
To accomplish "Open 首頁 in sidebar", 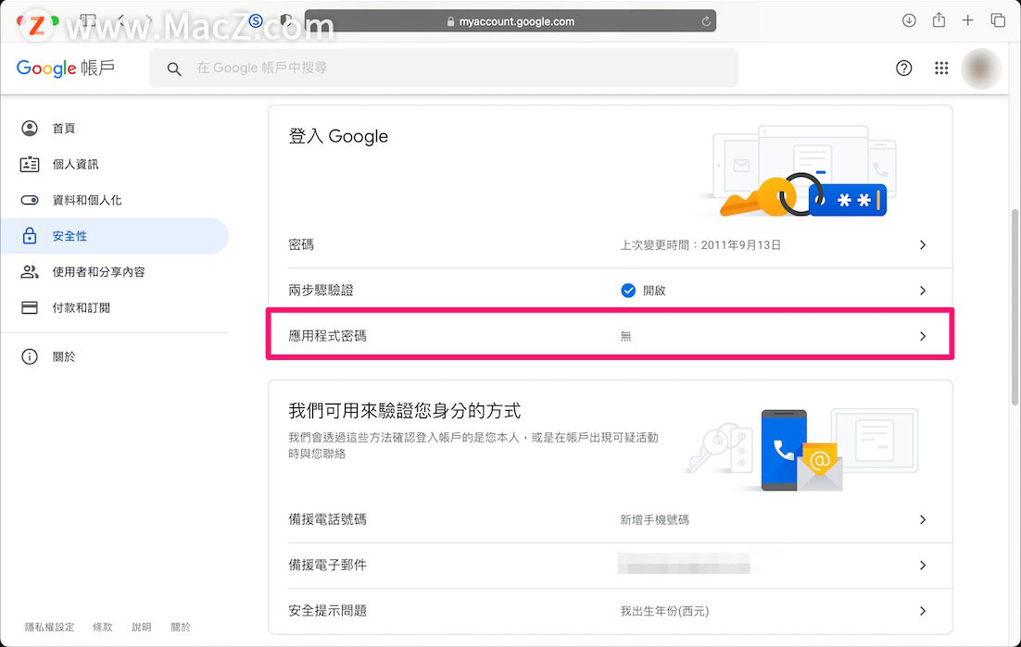I will (x=115, y=128).
